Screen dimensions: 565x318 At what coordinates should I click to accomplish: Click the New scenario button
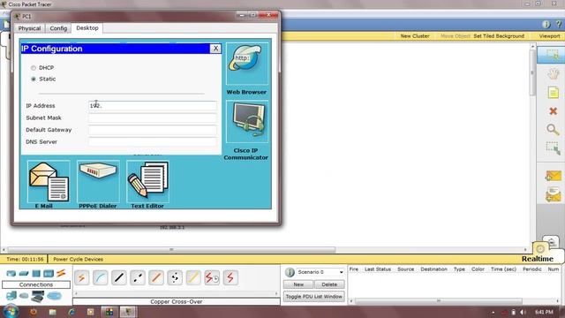click(298, 284)
